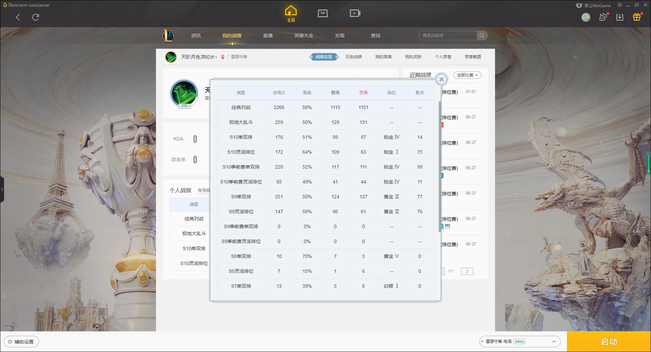The width and height of the screenshot is (651, 352).
Task: Click the S10单双排 row in popup
Action: (x=325, y=137)
